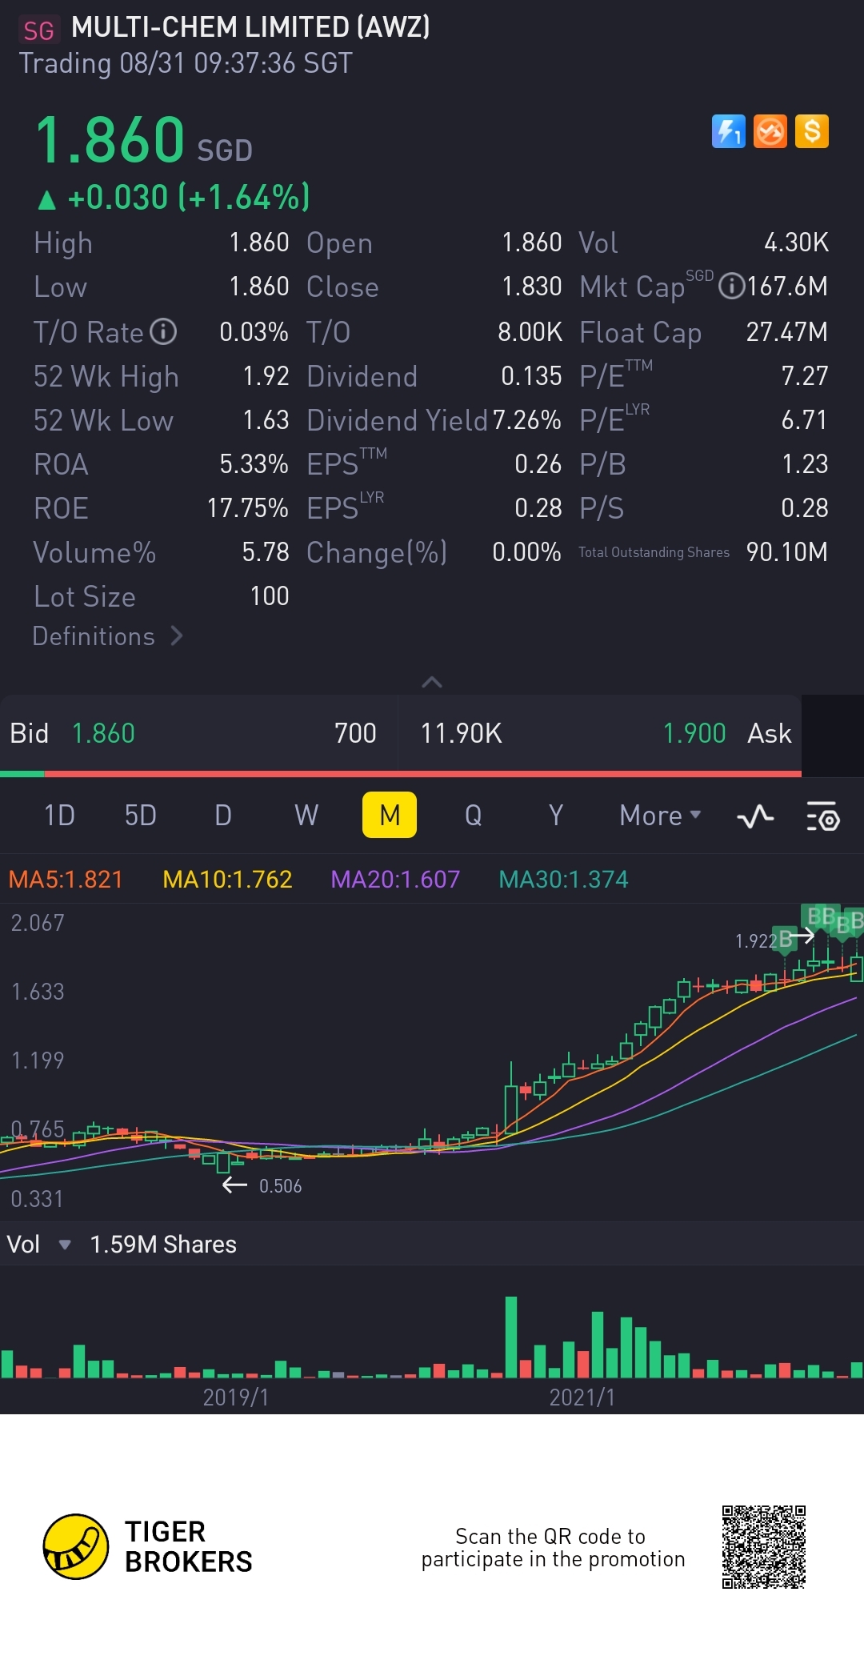Tap the 2019/1 date axis label
This screenshot has height=1680, width=864.
236,1397
